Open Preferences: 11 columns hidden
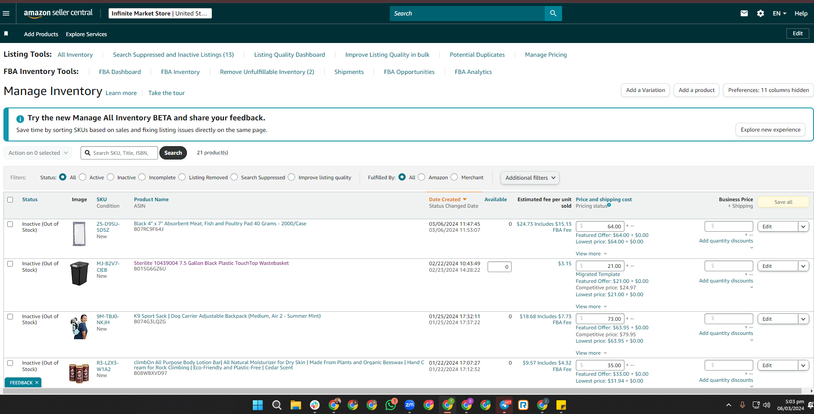This screenshot has height=414, width=814. pos(768,90)
